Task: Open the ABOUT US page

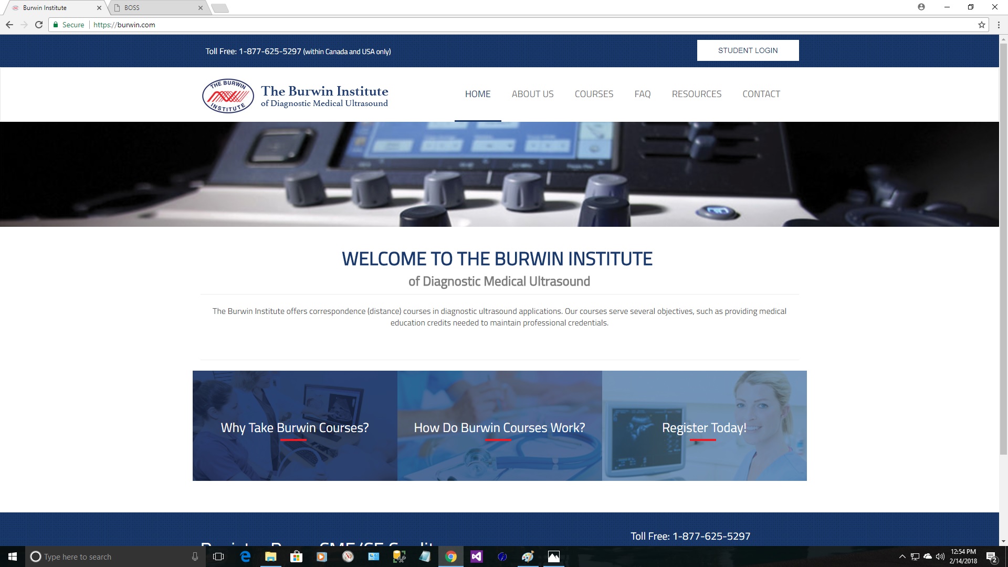Action: 532,94
